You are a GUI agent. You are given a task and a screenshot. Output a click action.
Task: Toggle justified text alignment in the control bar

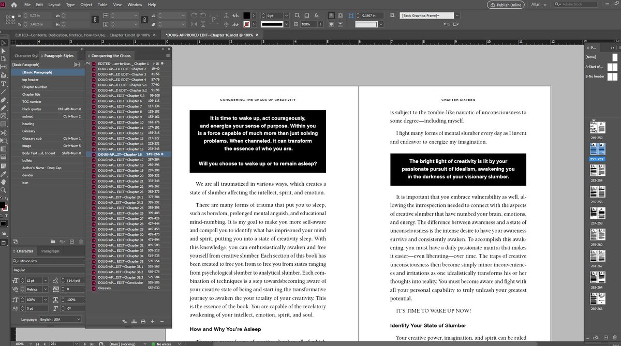point(331,15)
